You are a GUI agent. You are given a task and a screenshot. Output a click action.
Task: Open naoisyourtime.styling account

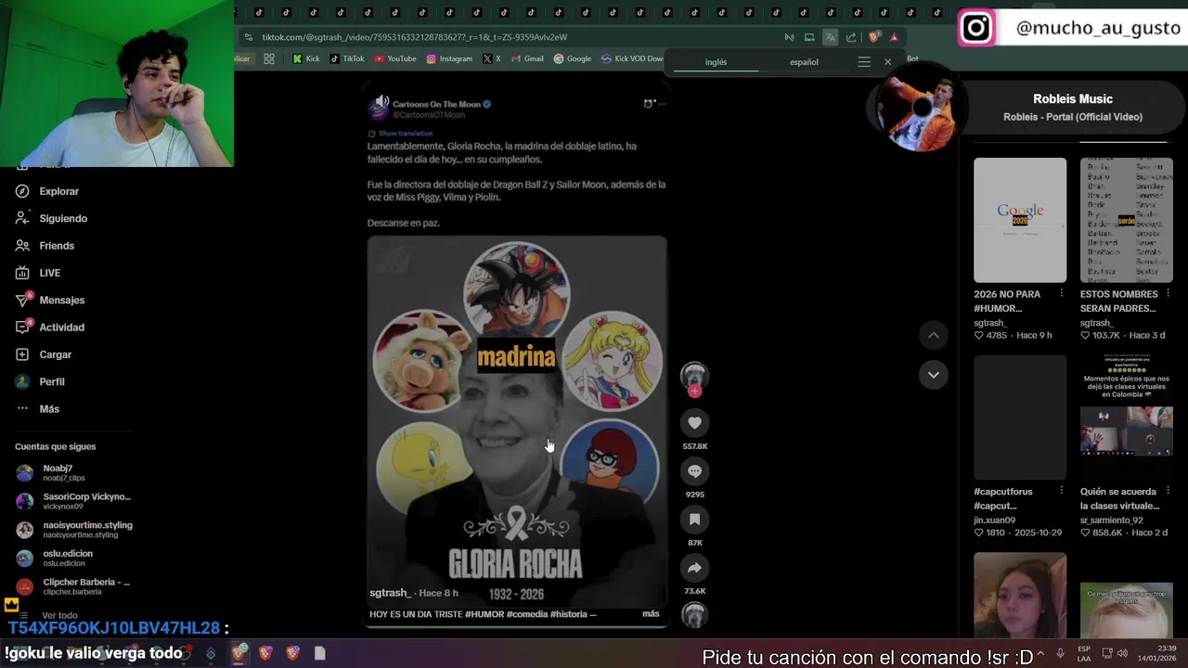coord(74,530)
